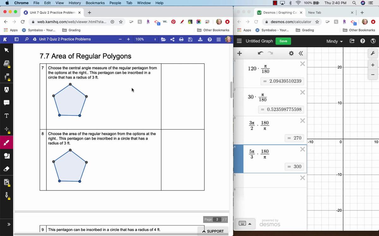Print the document in Kami
This screenshot has height=236, width=379.
click(x=181, y=39)
